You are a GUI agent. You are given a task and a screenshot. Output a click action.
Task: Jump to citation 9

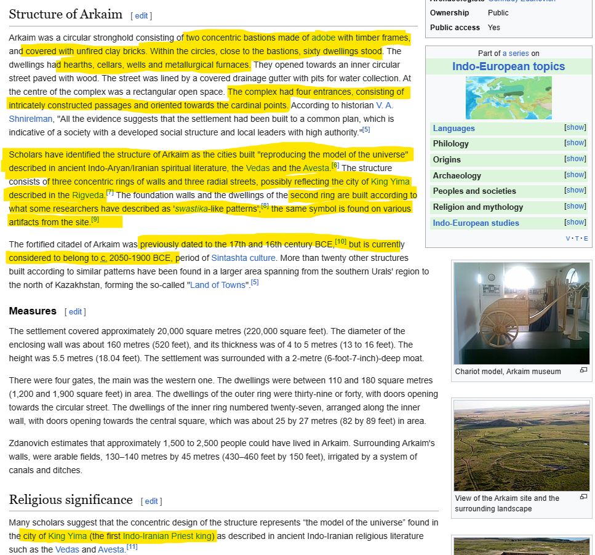[x=95, y=220]
